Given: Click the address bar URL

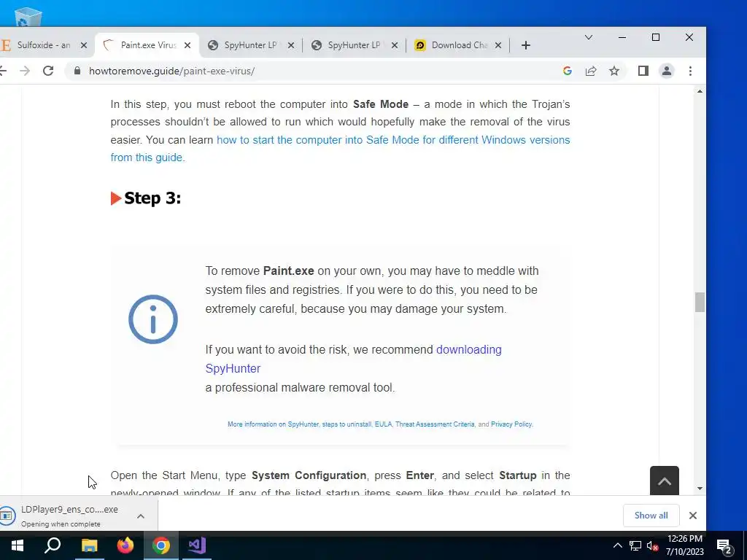Looking at the screenshot, I should pyautogui.click(x=171, y=71).
